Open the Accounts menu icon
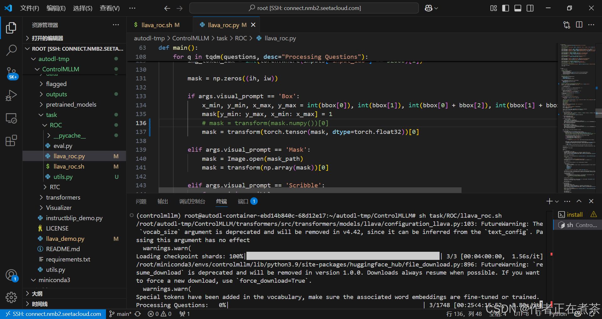The height and width of the screenshot is (319, 602). pyautogui.click(x=11, y=275)
